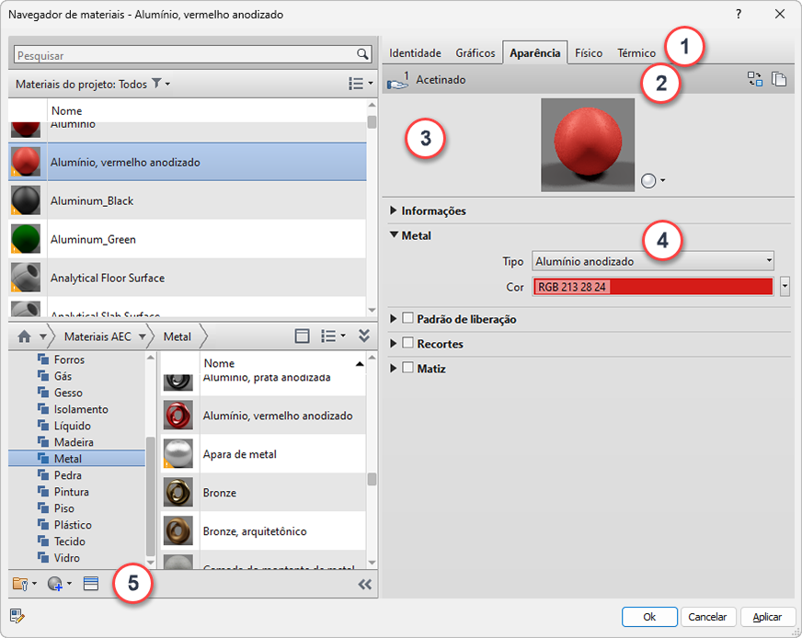The image size is (802, 638).
Task: Open the Cor options dropdown arrow
Action: [785, 286]
